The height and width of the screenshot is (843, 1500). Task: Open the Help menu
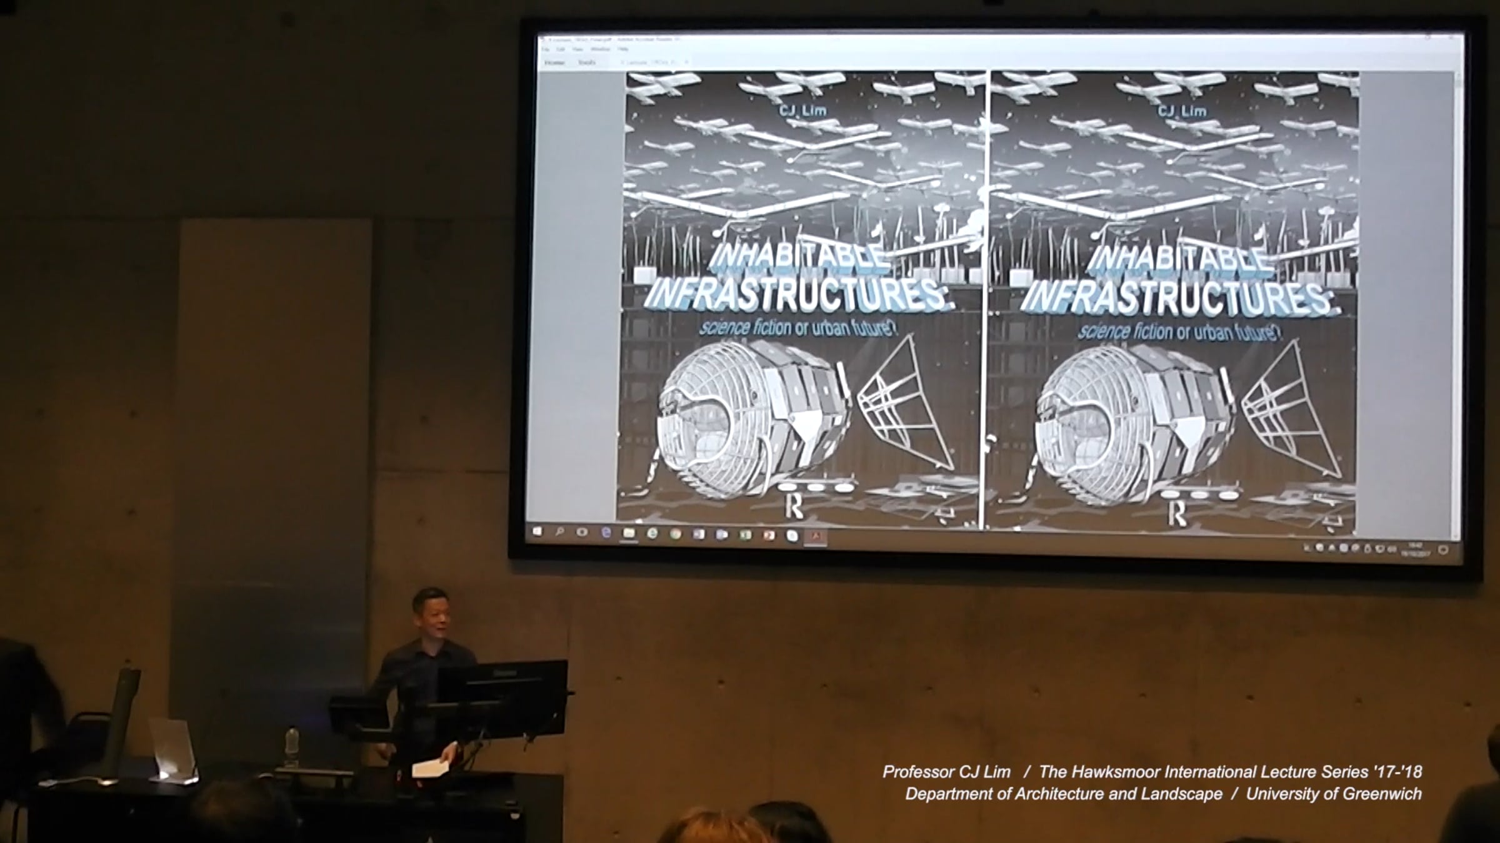622,49
